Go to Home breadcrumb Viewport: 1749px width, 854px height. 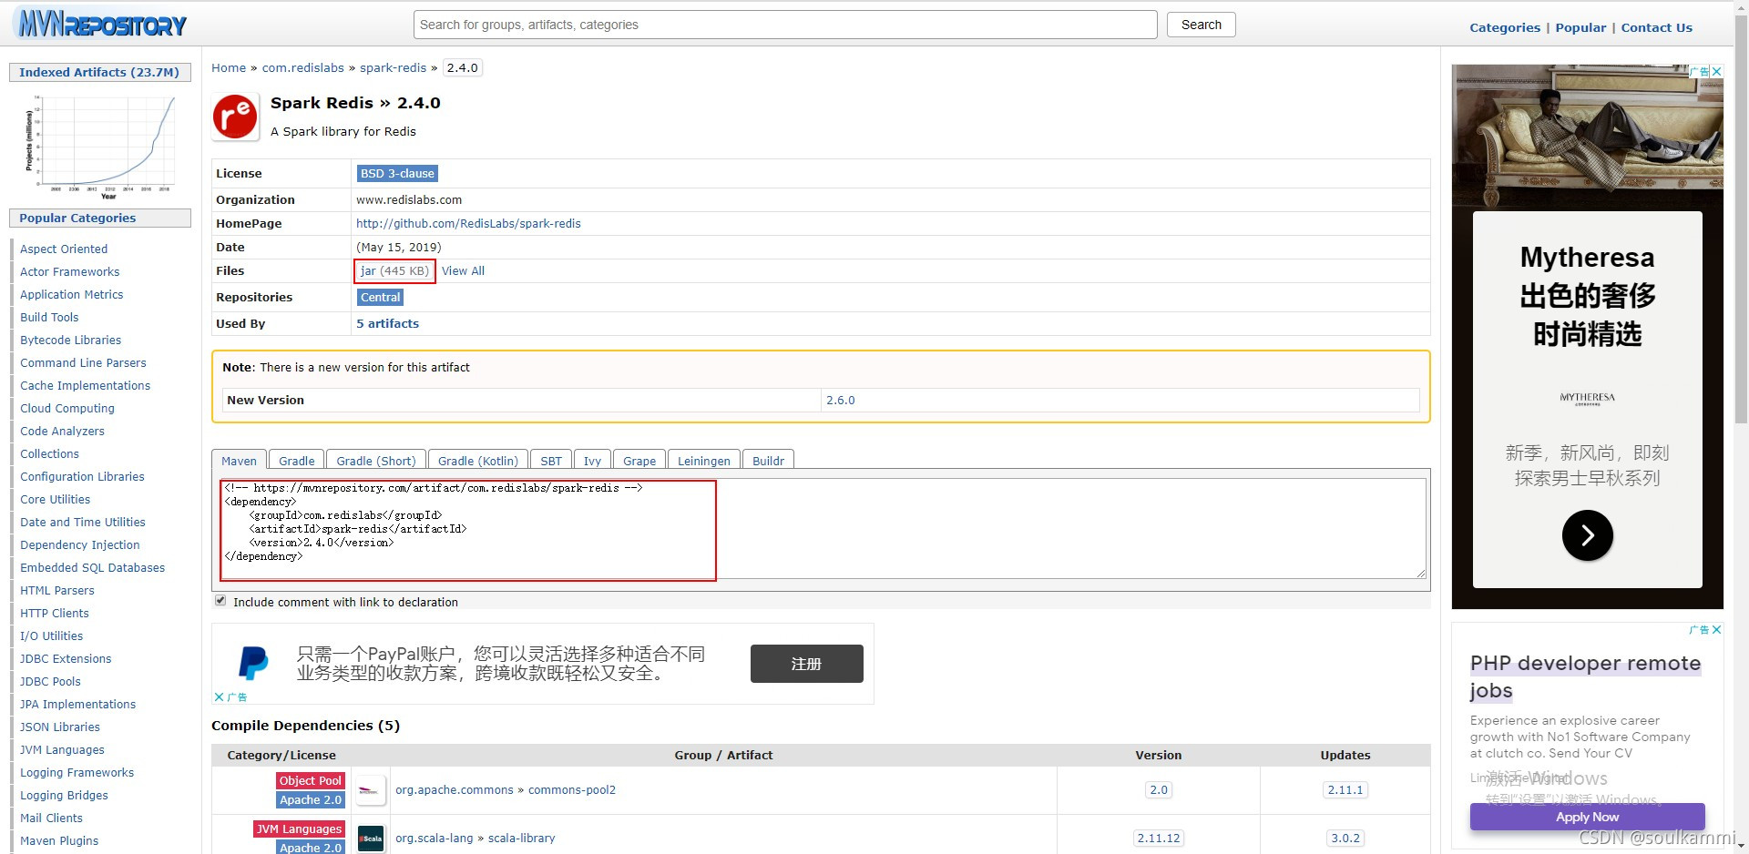tap(229, 67)
